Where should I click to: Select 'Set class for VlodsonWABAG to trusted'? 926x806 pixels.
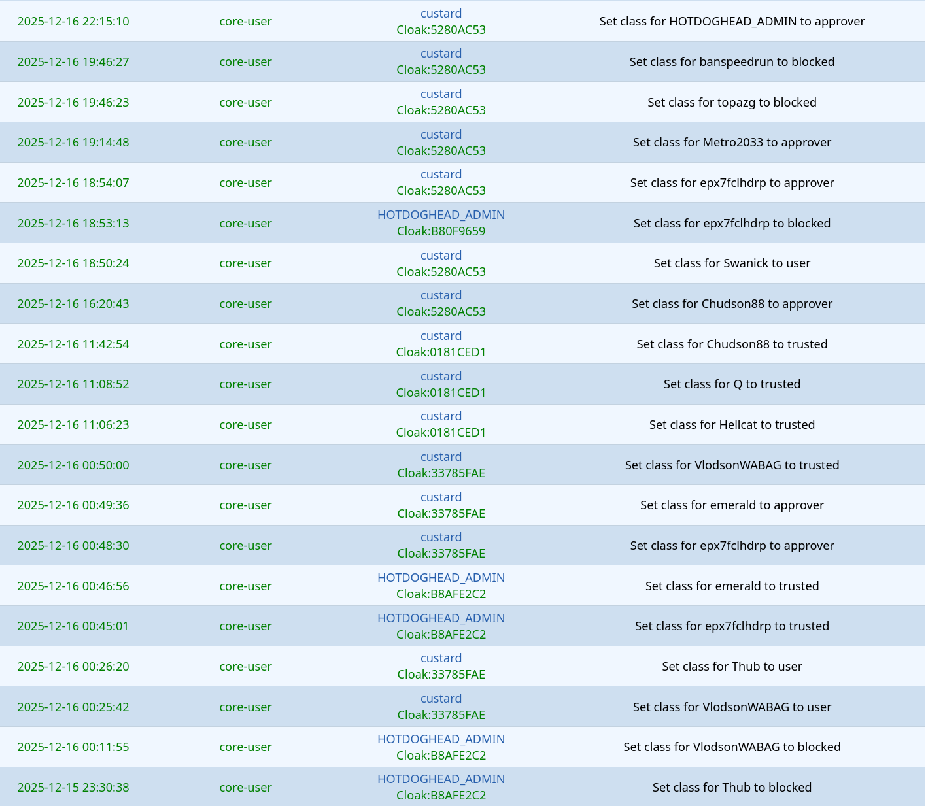(732, 465)
